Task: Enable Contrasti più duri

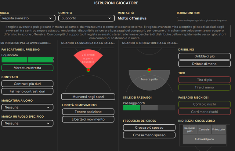Action: pyautogui.click(x=27, y=84)
